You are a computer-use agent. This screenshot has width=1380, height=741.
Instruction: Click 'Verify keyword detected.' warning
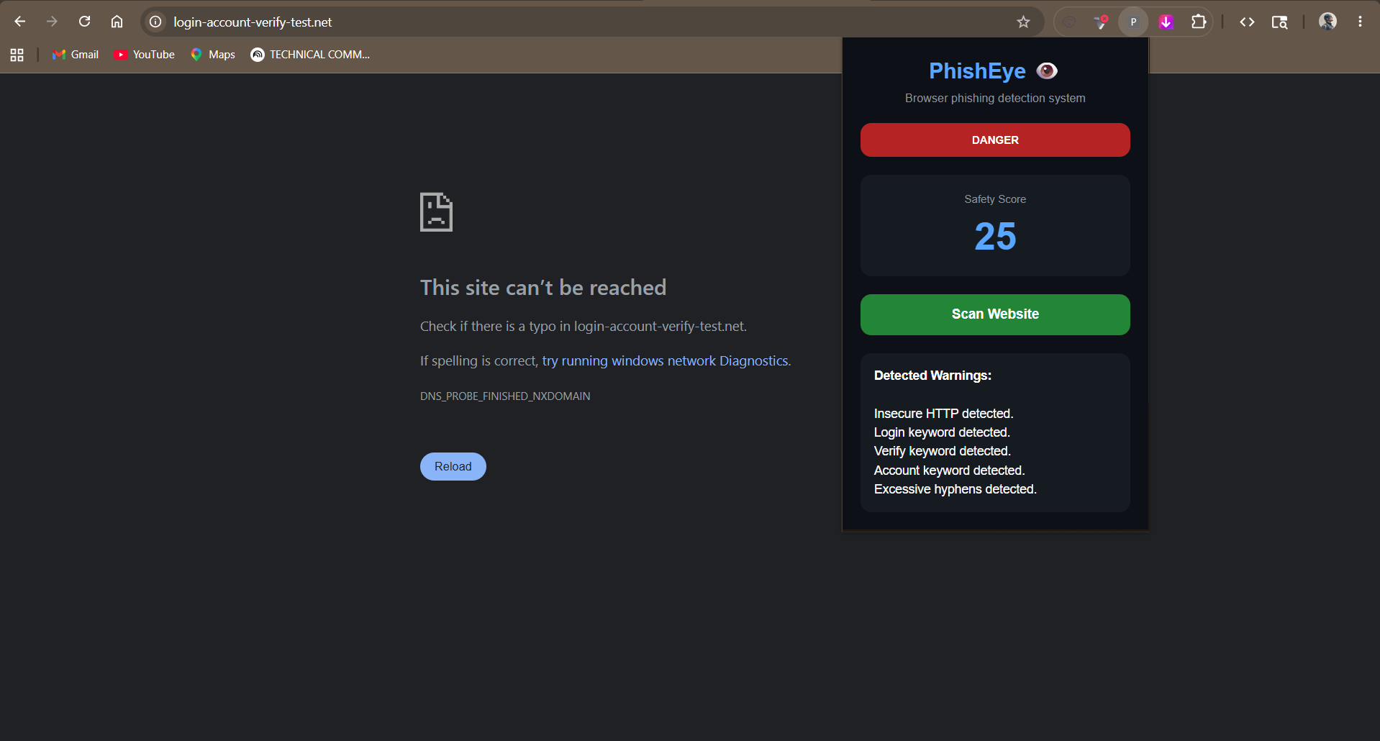[x=942, y=451]
